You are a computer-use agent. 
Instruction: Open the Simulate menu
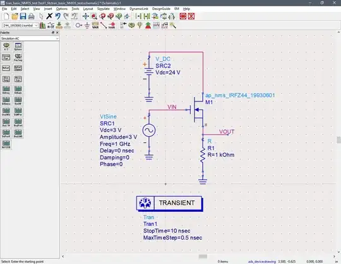[x=104, y=9]
